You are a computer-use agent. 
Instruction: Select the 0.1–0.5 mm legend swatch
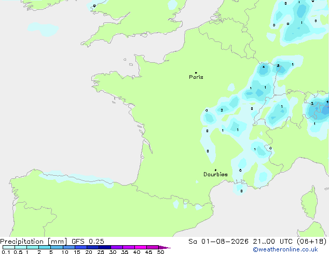coord(9,247)
